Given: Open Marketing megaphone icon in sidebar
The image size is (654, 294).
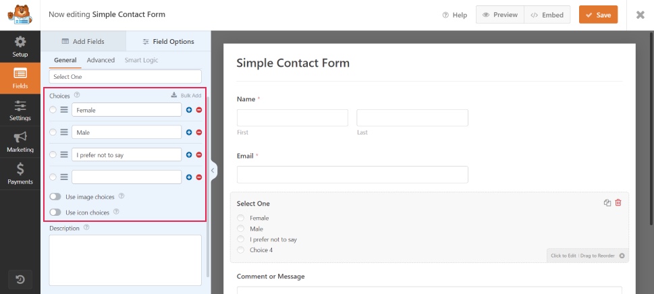Looking at the screenshot, I should click(x=20, y=142).
